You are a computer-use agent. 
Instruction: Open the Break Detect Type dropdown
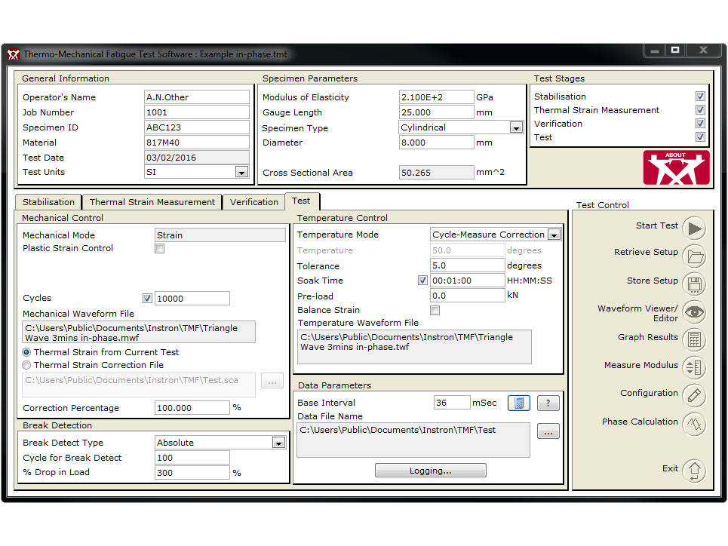pyautogui.click(x=278, y=443)
